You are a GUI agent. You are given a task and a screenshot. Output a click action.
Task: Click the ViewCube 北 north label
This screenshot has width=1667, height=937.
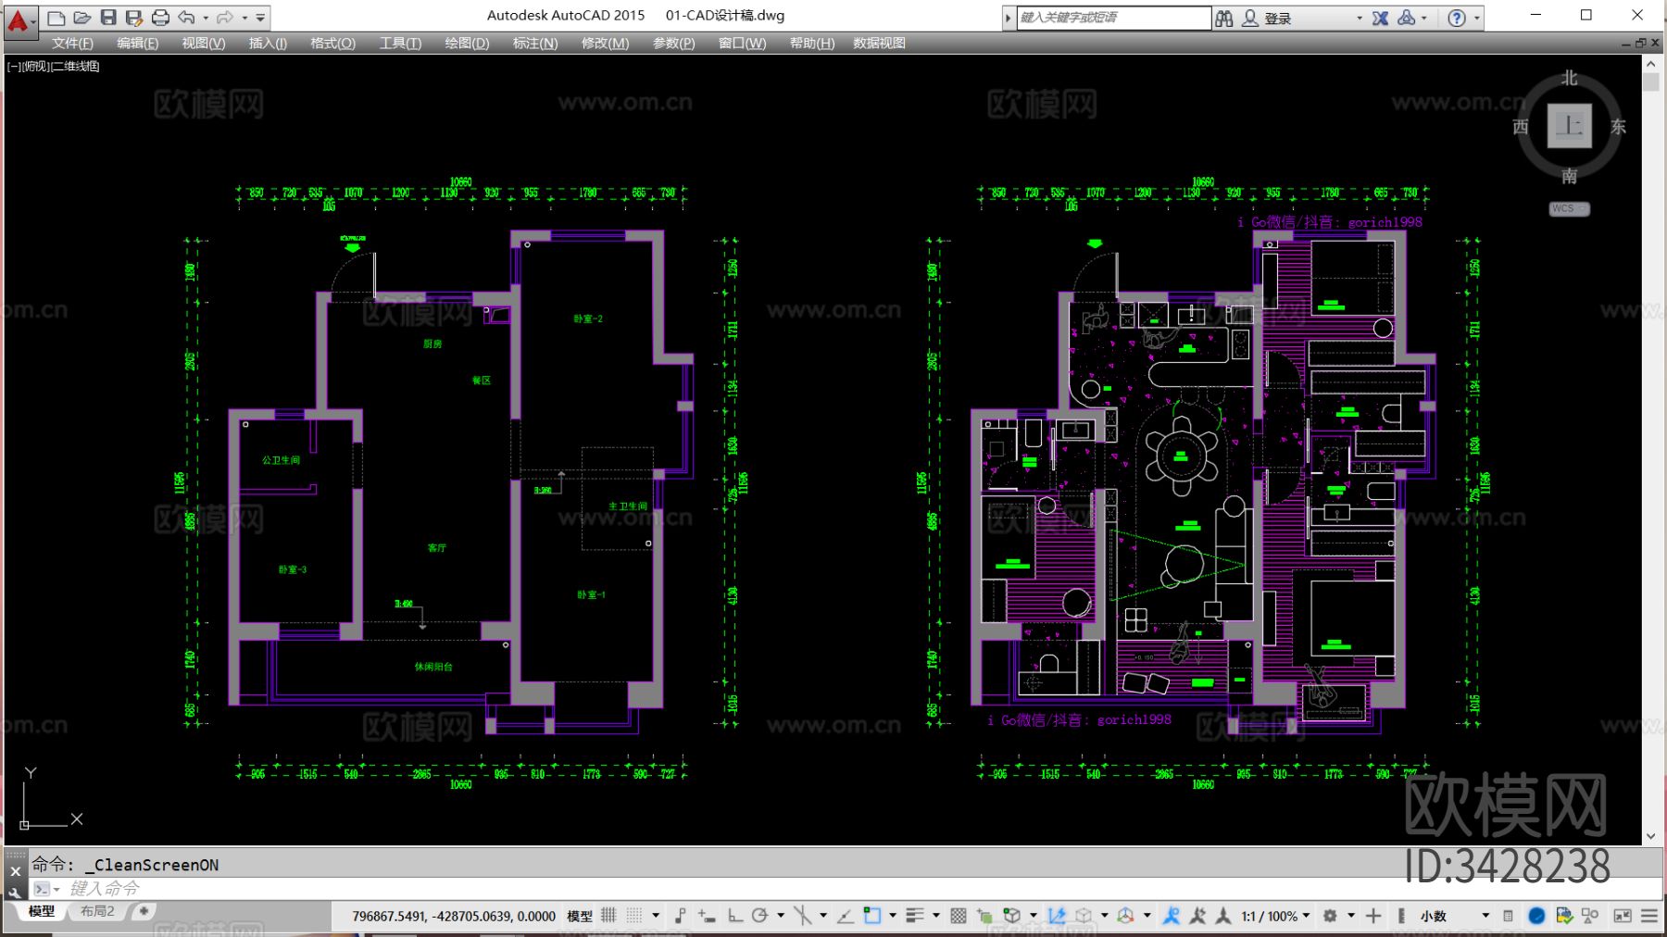click(x=1570, y=78)
